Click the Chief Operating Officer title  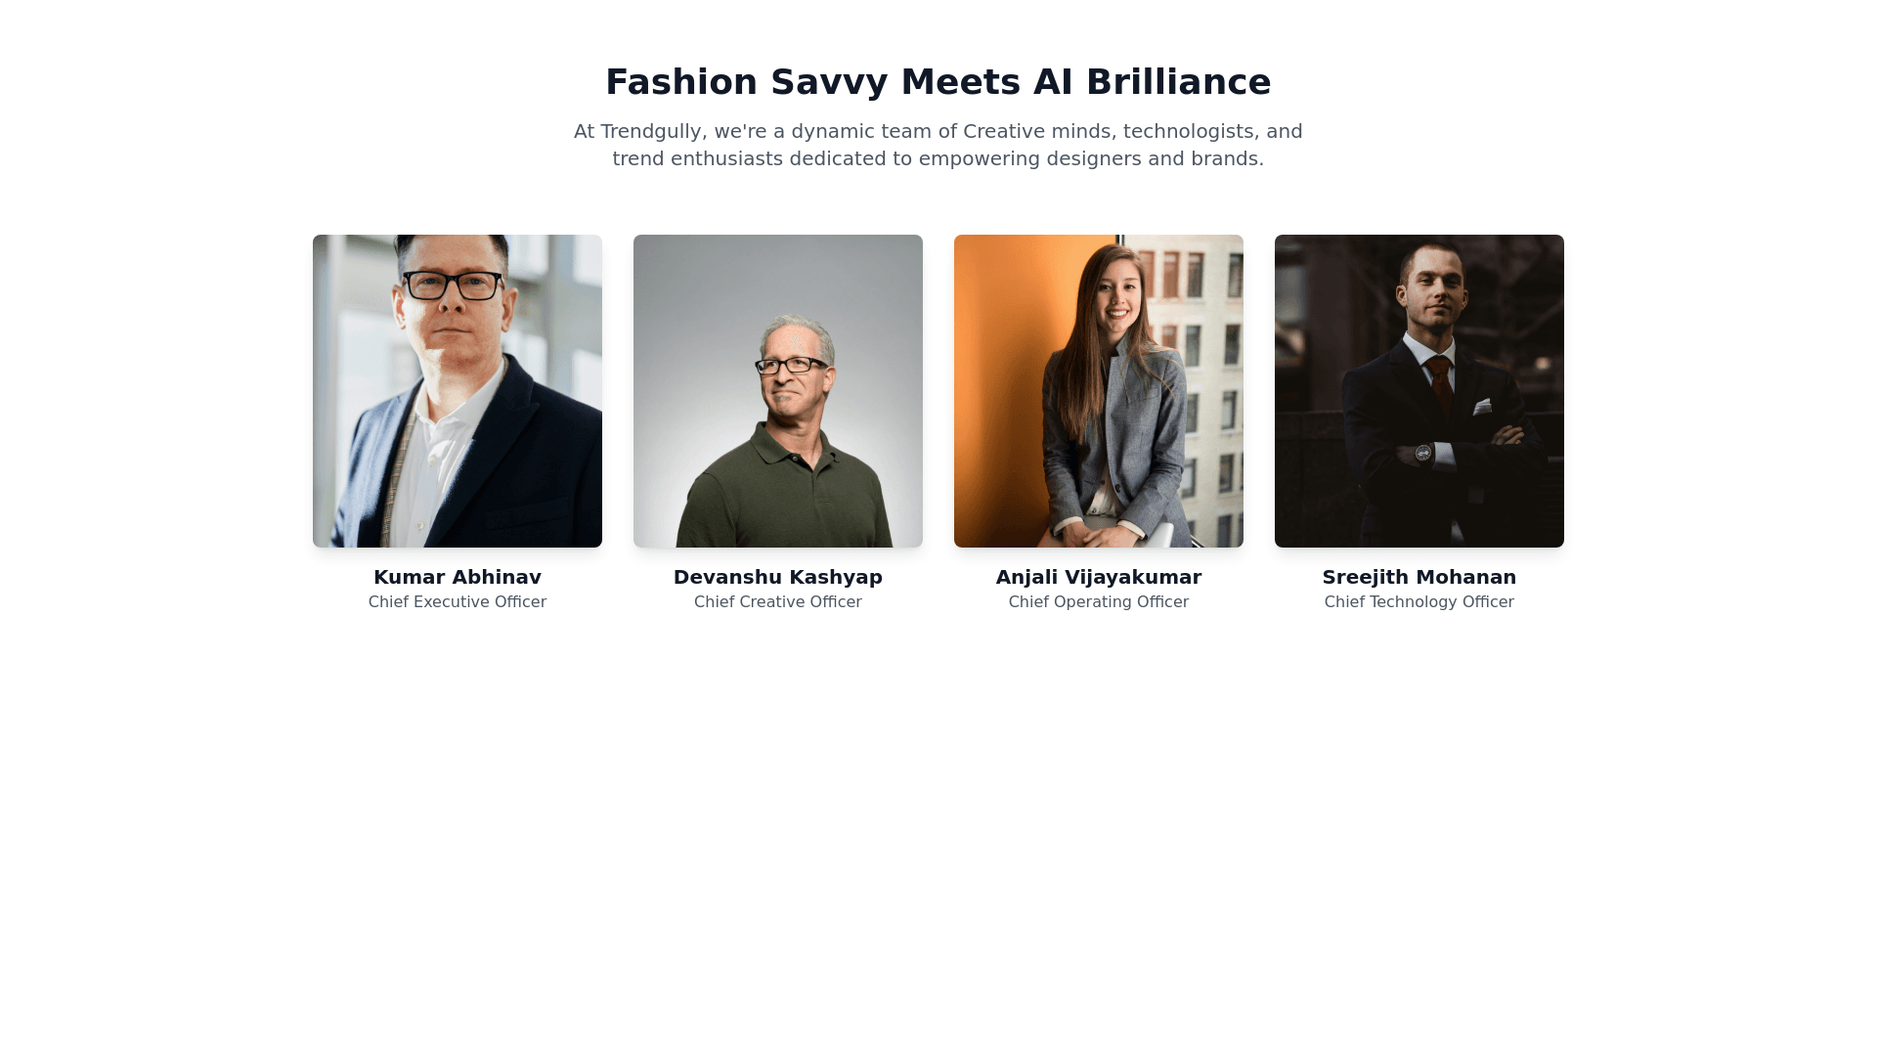click(x=1099, y=602)
